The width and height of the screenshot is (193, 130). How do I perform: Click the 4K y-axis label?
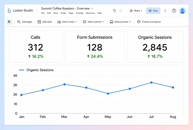pyautogui.click(x=15, y=76)
